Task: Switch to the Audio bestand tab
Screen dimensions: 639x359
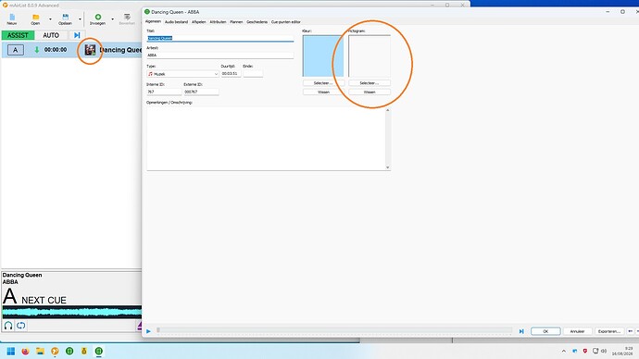Action: coord(176,22)
